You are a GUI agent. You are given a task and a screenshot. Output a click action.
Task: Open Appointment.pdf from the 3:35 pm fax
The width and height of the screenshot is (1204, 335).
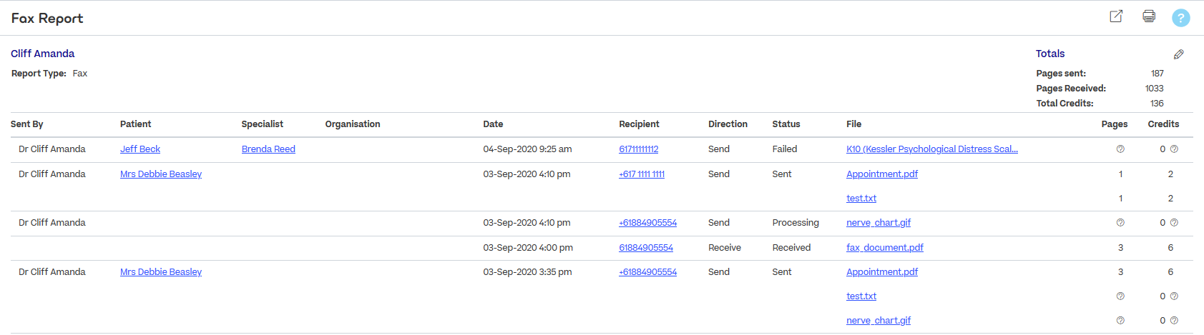point(881,272)
